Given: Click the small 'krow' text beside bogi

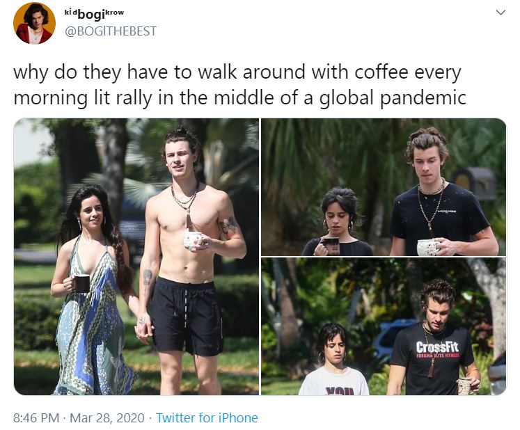Looking at the screenshot, I should pos(115,13).
